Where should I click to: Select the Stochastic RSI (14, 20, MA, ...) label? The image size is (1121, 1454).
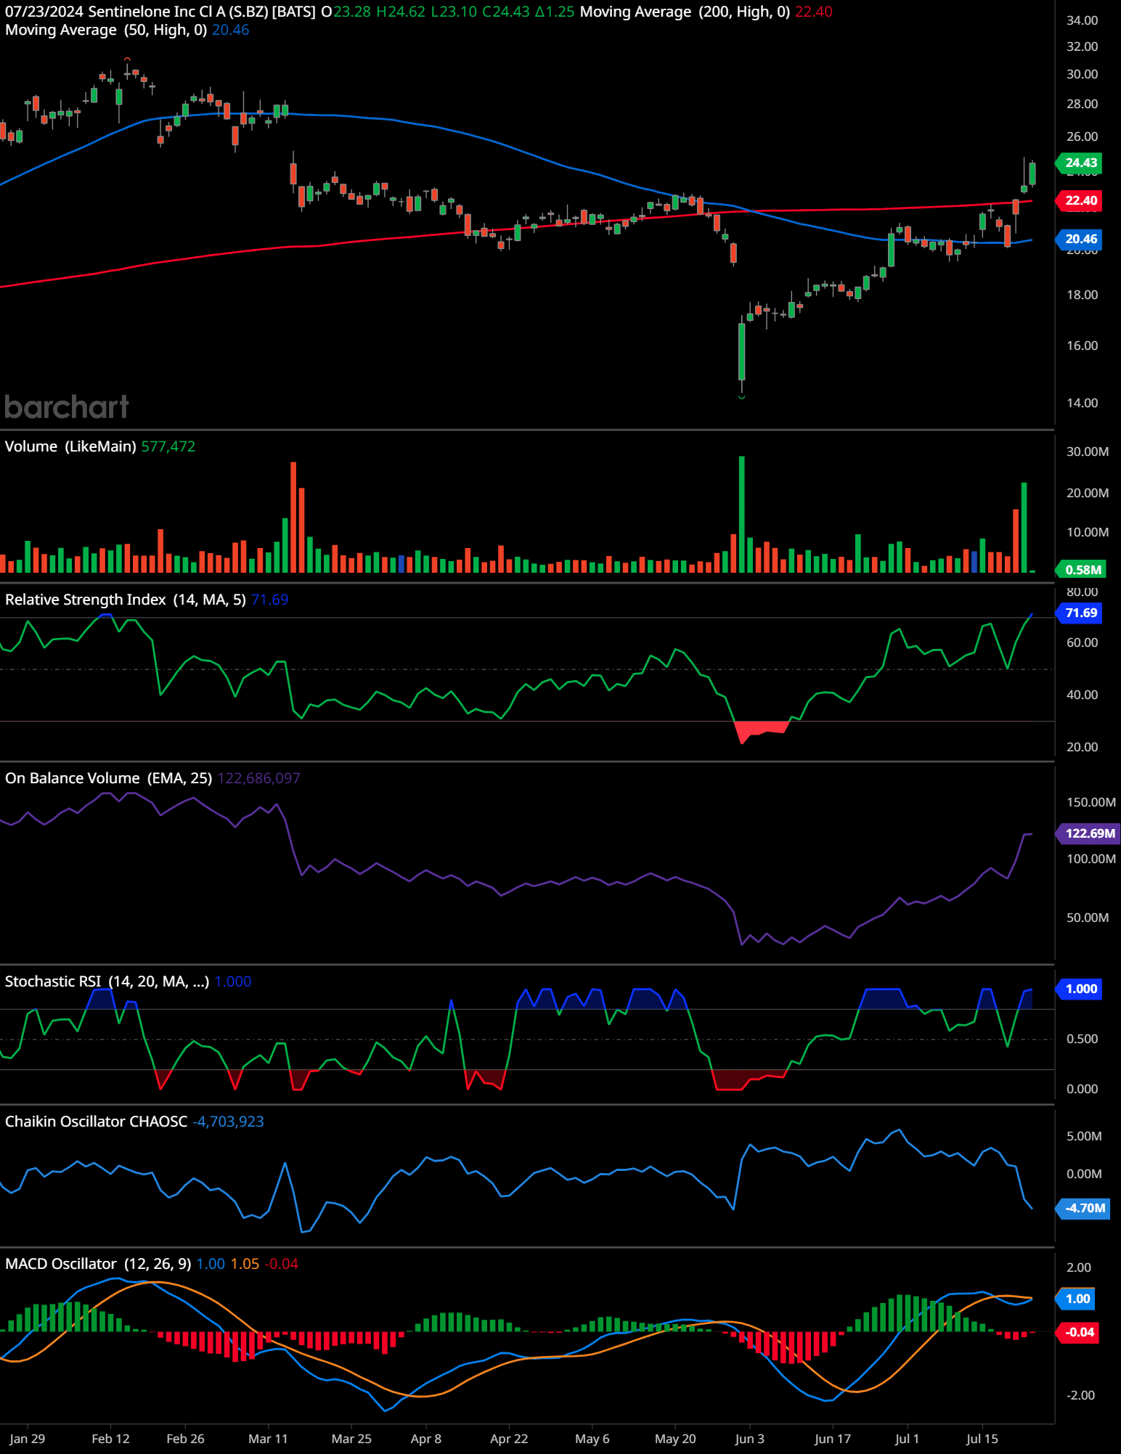click(x=107, y=981)
